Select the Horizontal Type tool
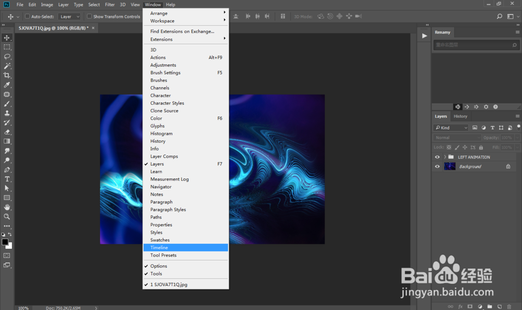 coord(7,179)
